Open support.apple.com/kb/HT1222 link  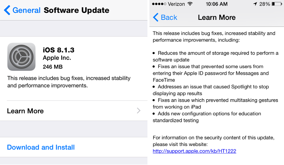point(194,151)
